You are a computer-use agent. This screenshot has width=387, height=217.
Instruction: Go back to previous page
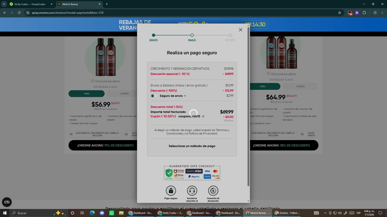5,13
